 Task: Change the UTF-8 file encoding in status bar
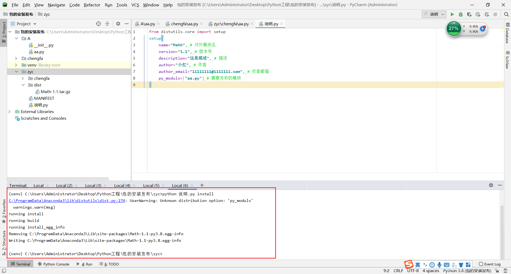point(413,271)
